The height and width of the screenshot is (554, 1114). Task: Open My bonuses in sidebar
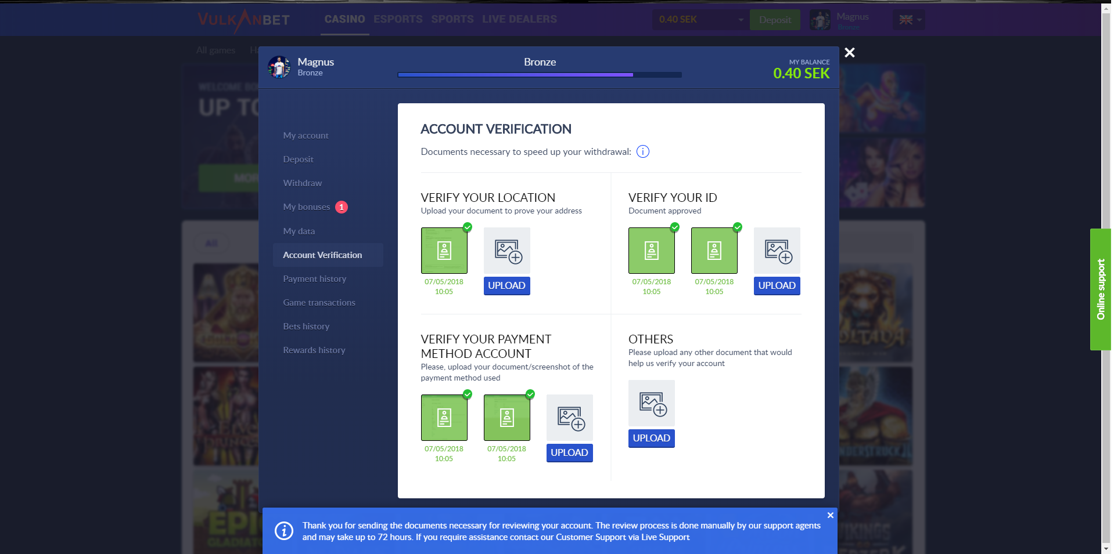pos(306,207)
